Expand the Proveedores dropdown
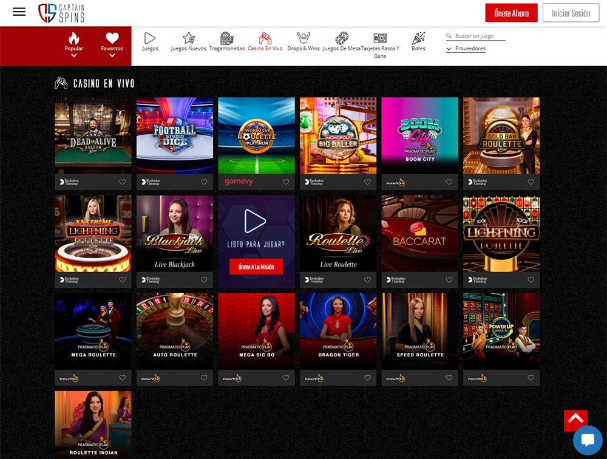The width and height of the screenshot is (607, 459). 466,49
